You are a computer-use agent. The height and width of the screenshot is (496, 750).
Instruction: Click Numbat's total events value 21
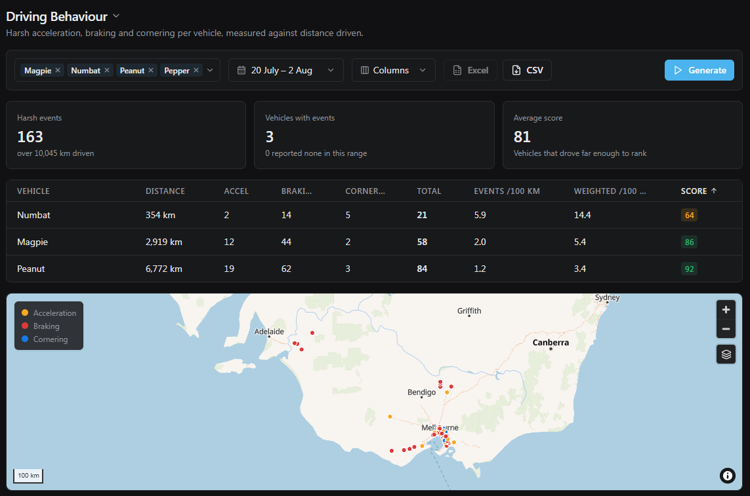point(422,215)
